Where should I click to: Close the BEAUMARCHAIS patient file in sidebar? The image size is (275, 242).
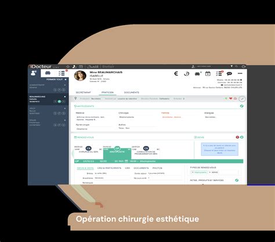(x=65, y=97)
